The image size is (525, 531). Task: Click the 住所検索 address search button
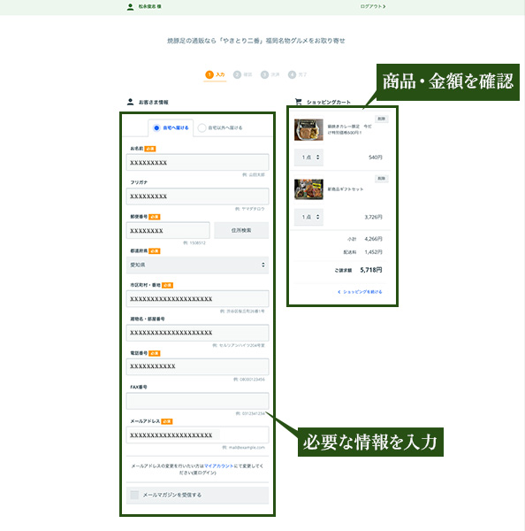(x=241, y=230)
